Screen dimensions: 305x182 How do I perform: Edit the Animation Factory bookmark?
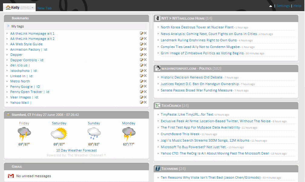[141, 49]
